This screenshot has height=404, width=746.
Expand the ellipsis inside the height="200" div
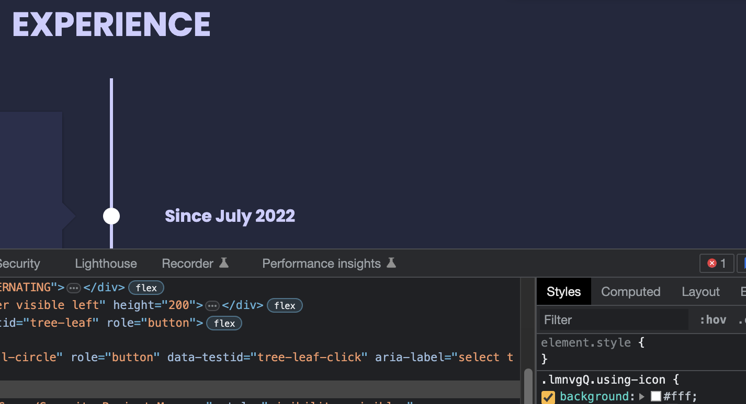pos(212,305)
